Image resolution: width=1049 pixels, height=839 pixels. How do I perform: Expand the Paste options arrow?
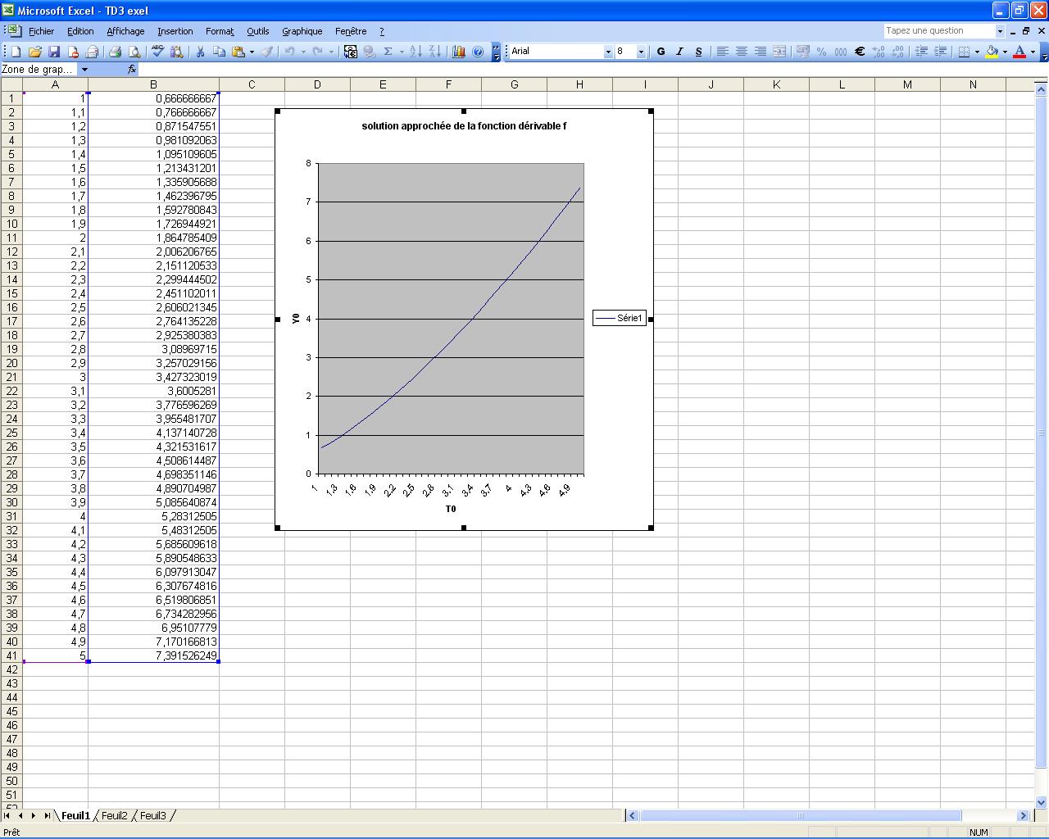[x=252, y=52]
